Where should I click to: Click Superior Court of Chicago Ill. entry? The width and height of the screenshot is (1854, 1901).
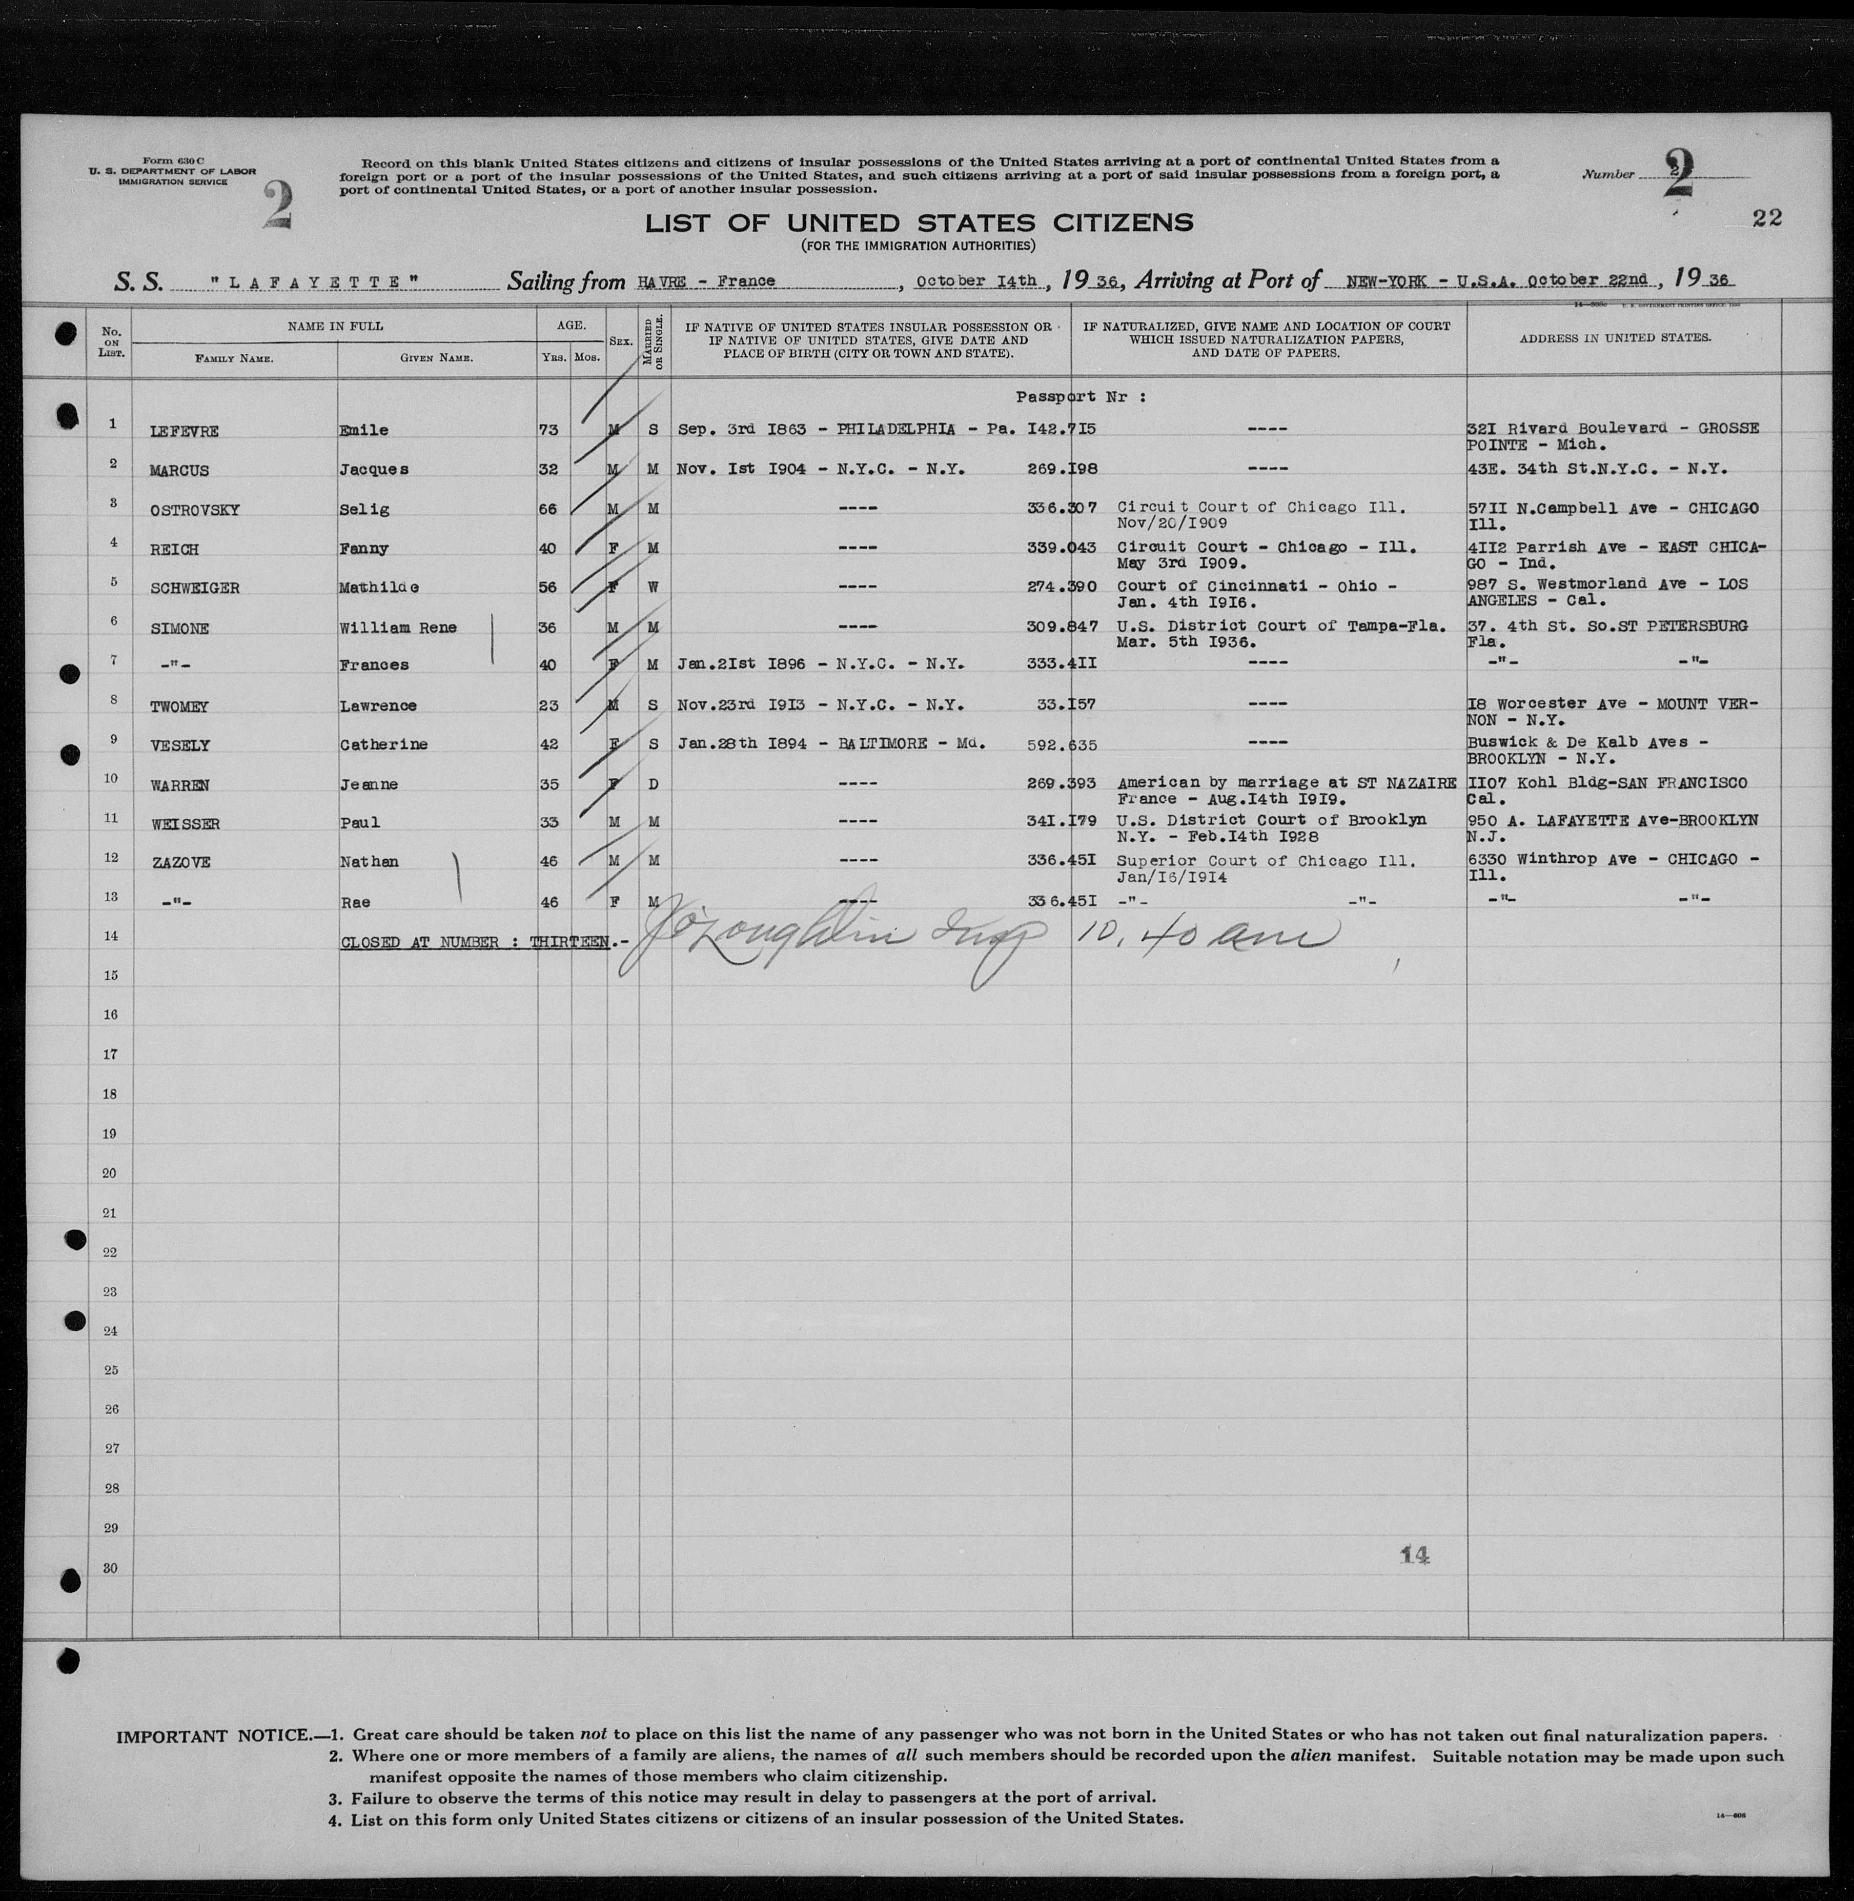coord(1265,868)
